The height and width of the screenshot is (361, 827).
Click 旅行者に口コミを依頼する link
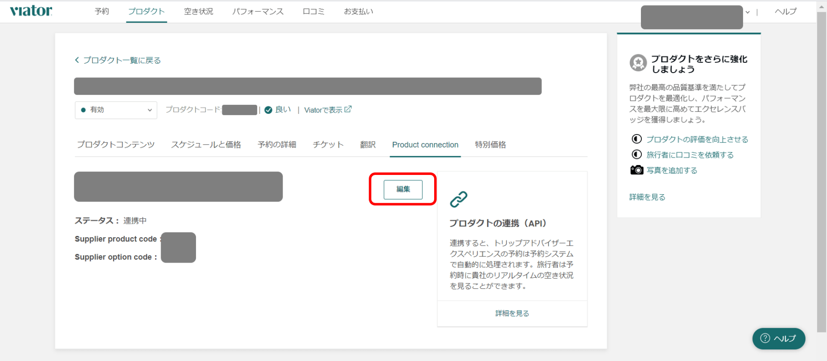[x=690, y=155]
